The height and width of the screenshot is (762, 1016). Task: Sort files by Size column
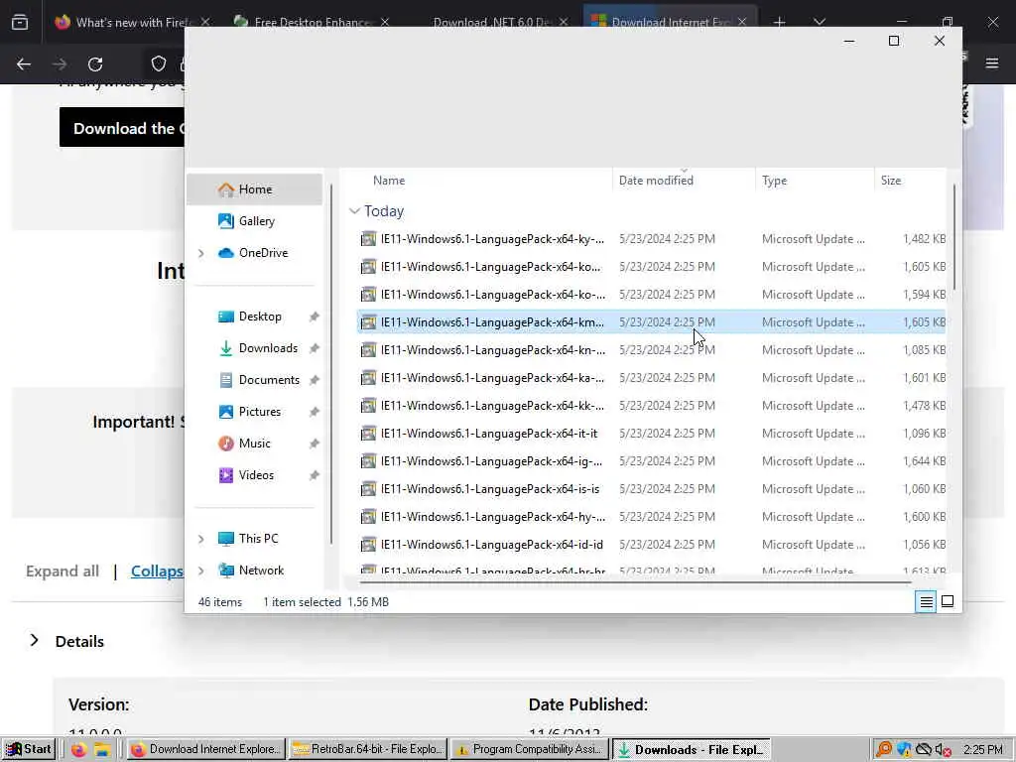(x=891, y=181)
